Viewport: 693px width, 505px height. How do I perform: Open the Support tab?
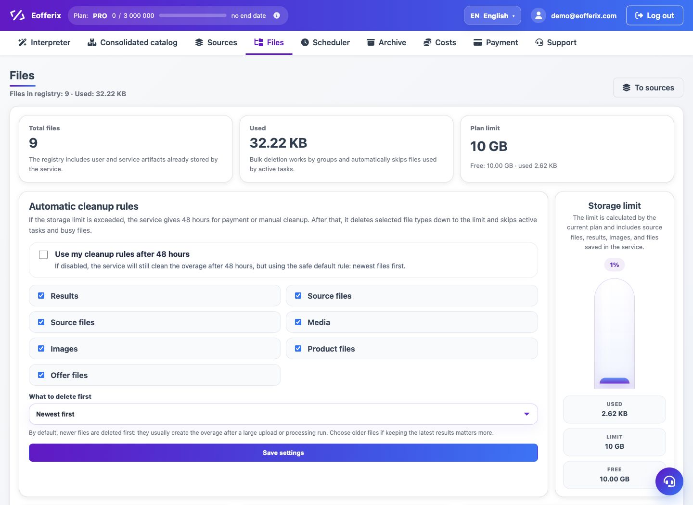point(556,42)
